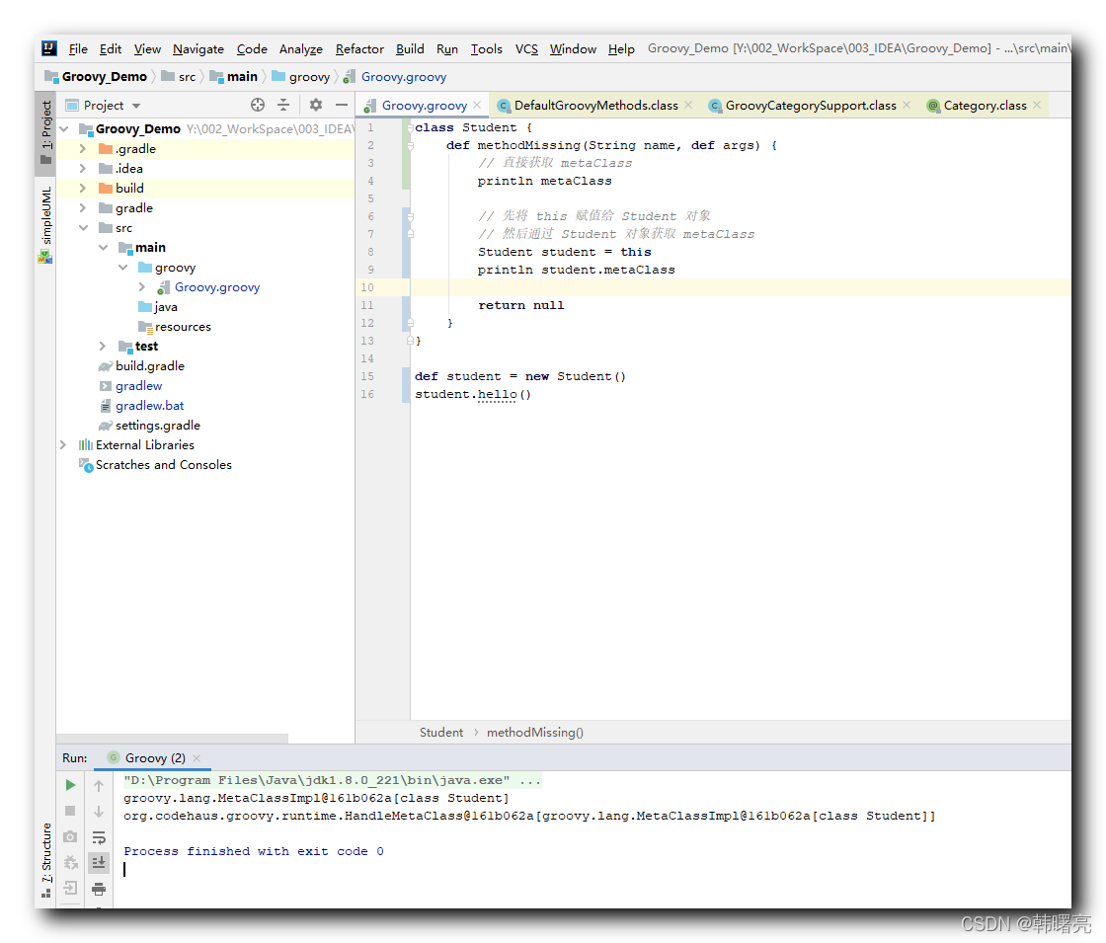The height and width of the screenshot is (943, 1106).
Task: Expand External Libraries node
Action: point(63,445)
